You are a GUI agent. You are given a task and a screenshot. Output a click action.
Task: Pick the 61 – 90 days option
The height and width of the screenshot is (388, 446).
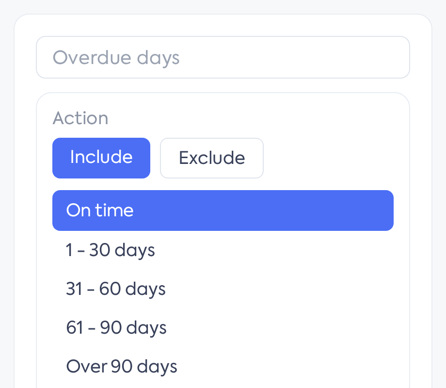click(x=223, y=327)
